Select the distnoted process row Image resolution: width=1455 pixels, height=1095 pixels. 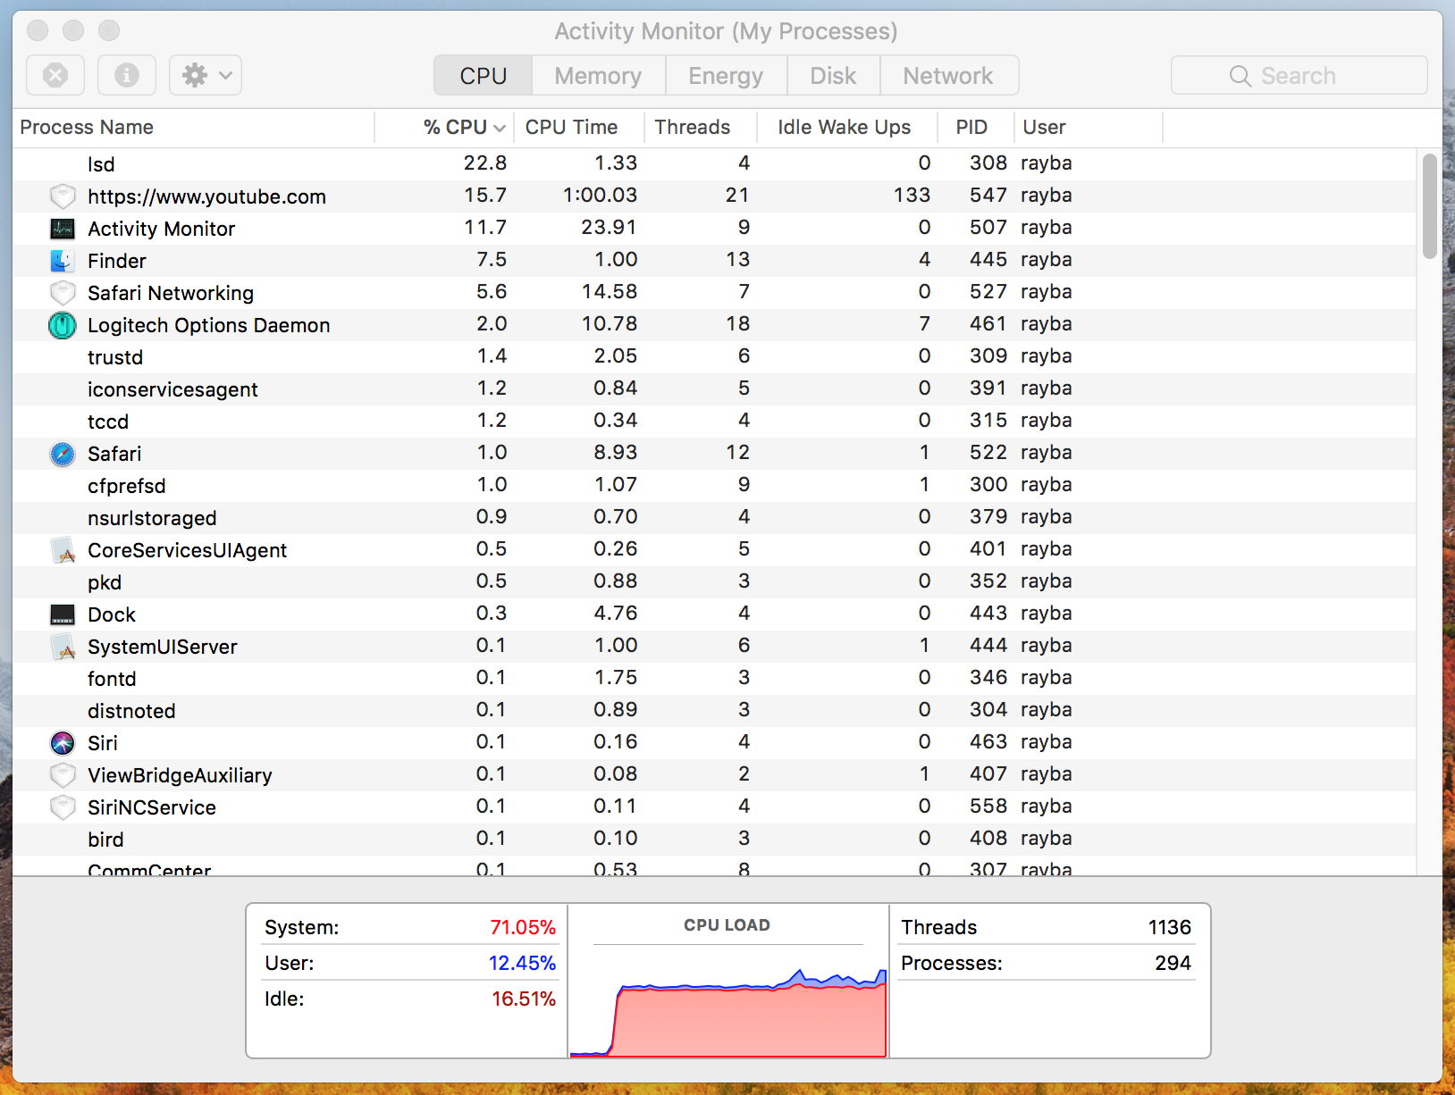(x=714, y=710)
